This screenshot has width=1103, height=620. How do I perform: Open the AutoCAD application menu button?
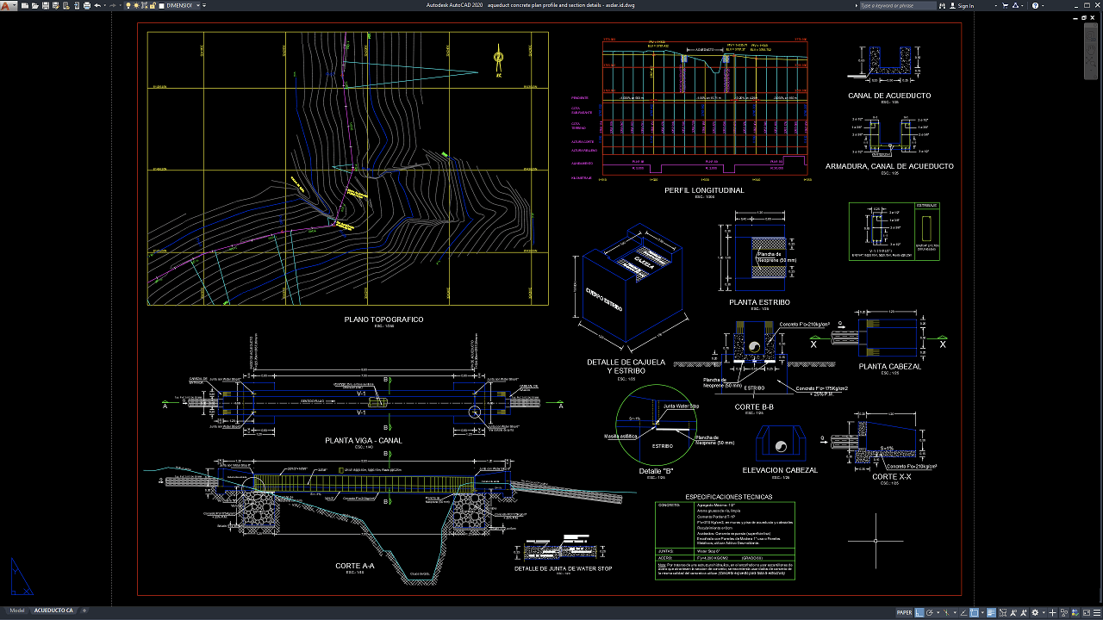[9, 5]
